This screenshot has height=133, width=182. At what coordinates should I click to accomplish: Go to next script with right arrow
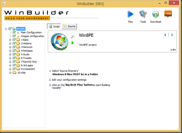coord(172,35)
